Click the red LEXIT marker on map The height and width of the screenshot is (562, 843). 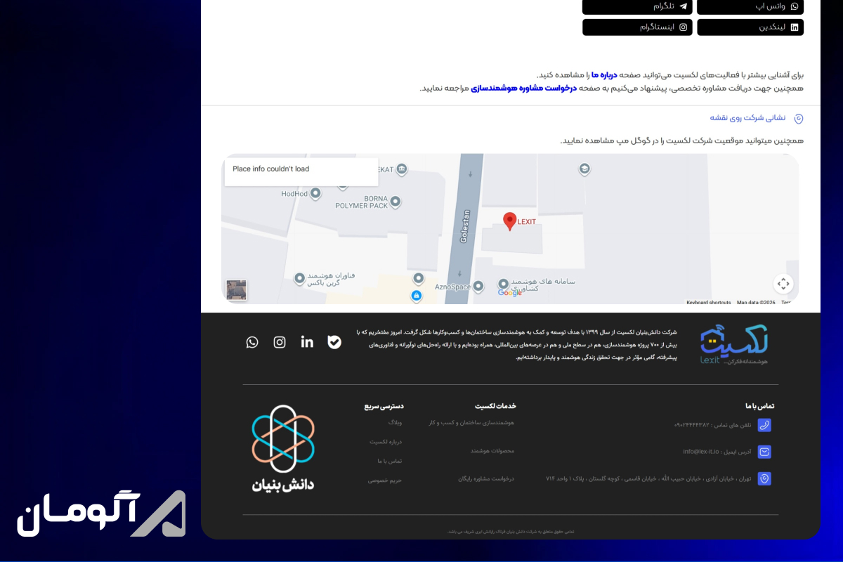pos(510,221)
